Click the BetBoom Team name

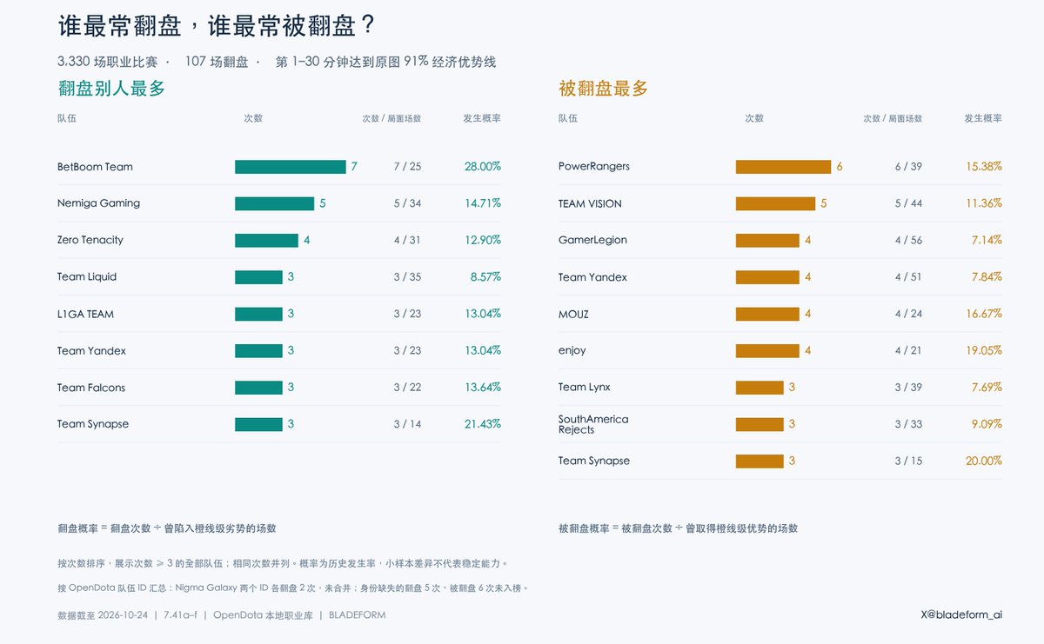[95, 167]
